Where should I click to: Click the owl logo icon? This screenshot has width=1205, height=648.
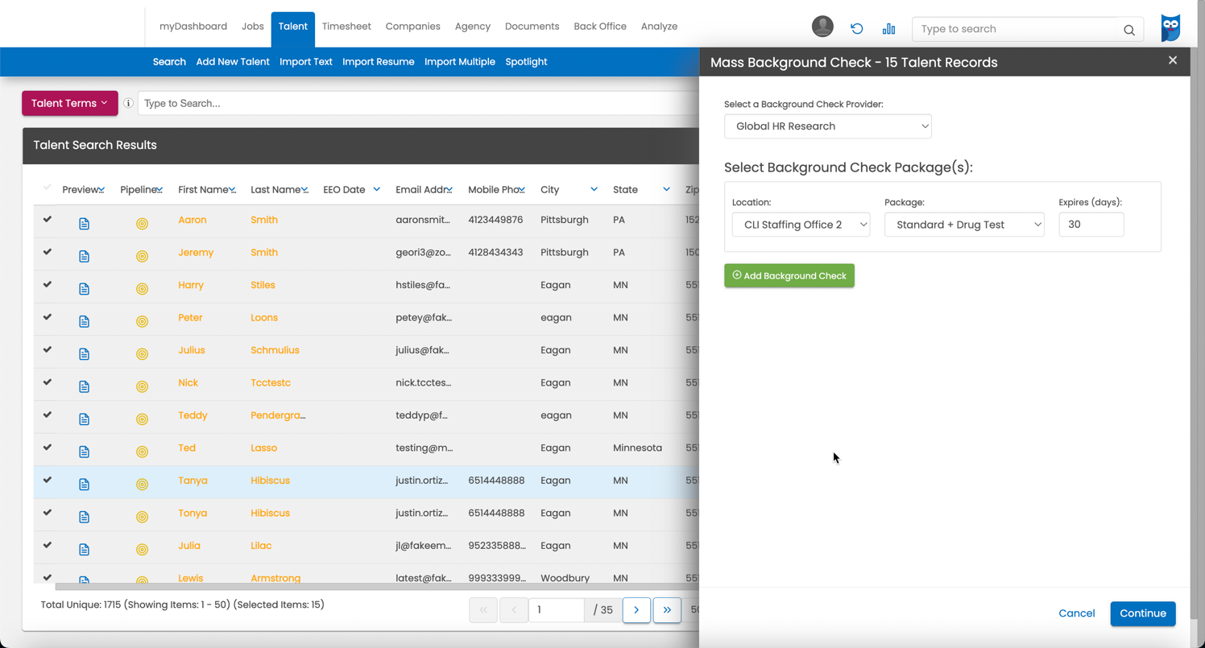[1170, 28]
